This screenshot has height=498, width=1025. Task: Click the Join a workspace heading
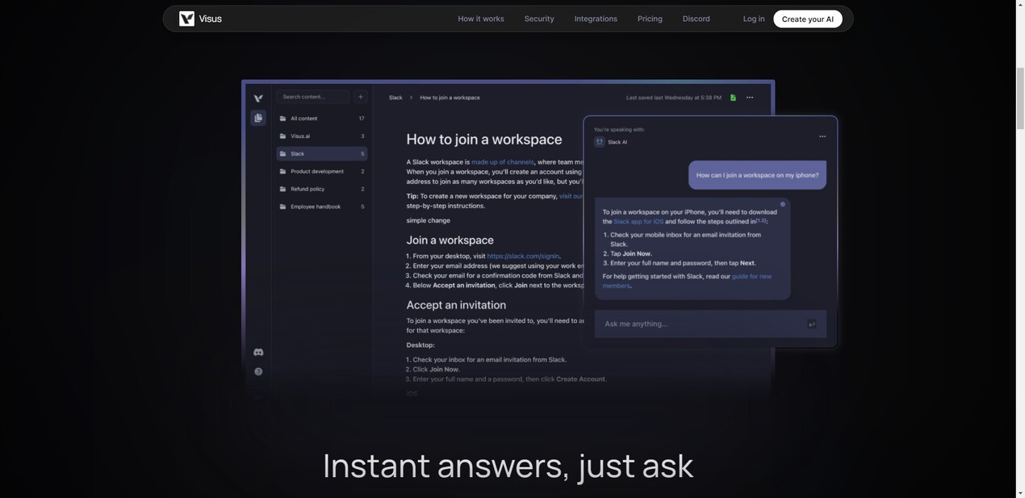tap(450, 240)
